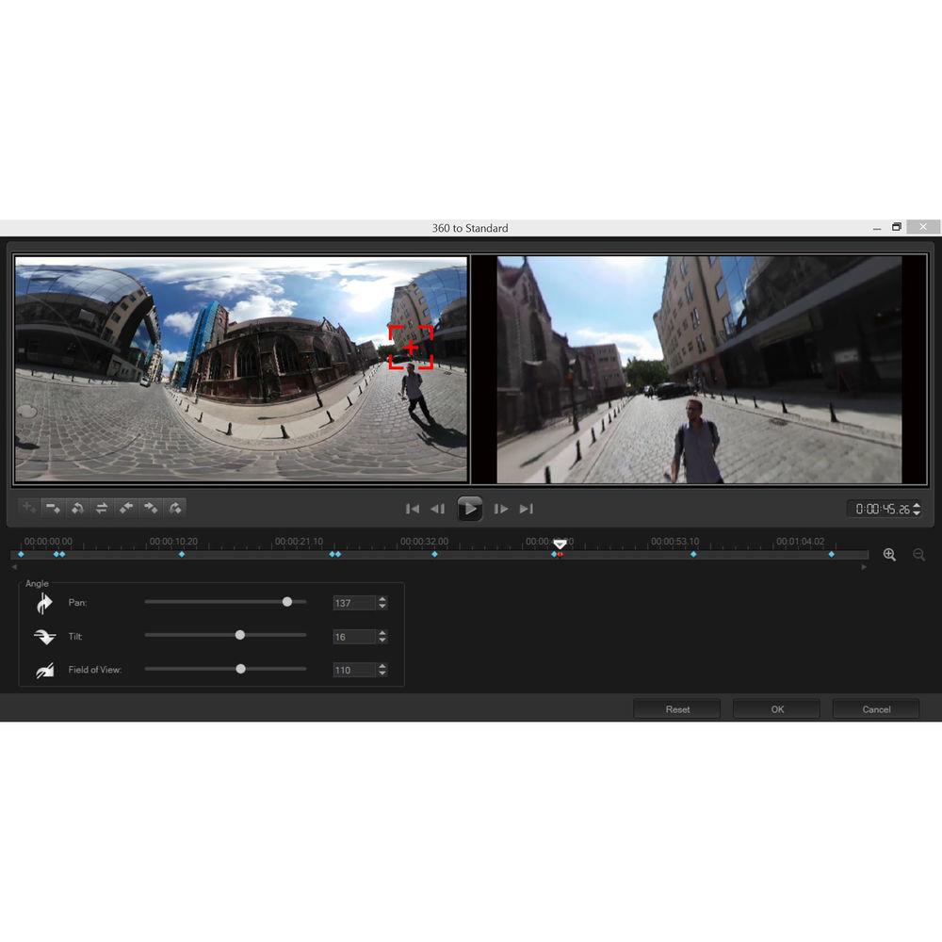942x942 pixels.
Task: Step forward one frame
Action: (501, 509)
